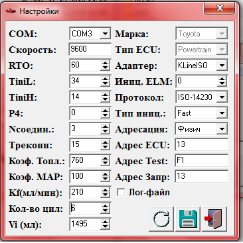Increase P4 value with up arrow
This screenshot has height=243, width=243.
click(105, 111)
